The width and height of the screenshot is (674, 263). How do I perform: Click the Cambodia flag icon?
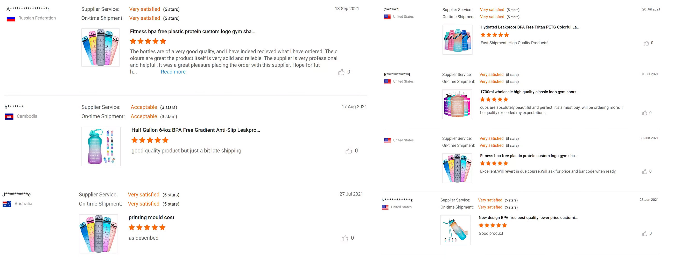[9, 116]
